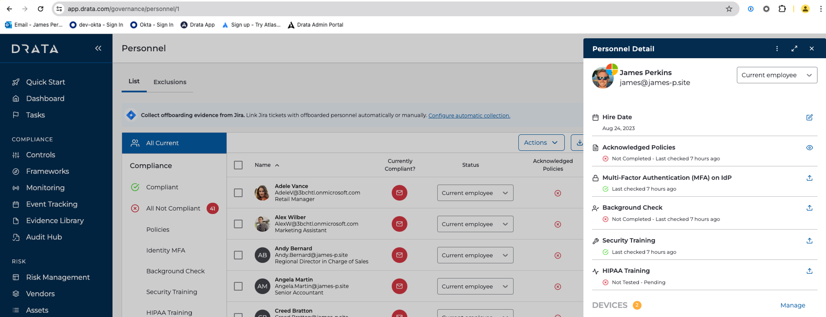The height and width of the screenshot is (317, 826).
Task: Check the select-all checkbox in table header
Action: point(238,165)
